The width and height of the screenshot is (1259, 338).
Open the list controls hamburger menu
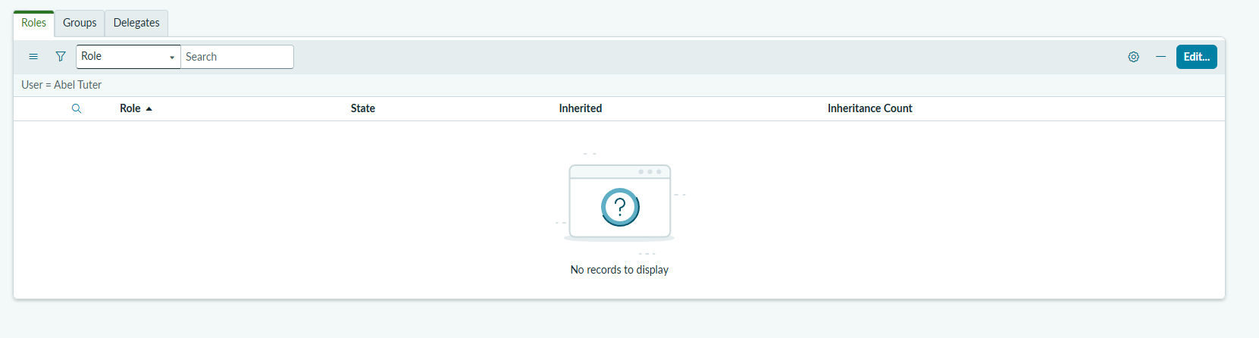(33, 57)
